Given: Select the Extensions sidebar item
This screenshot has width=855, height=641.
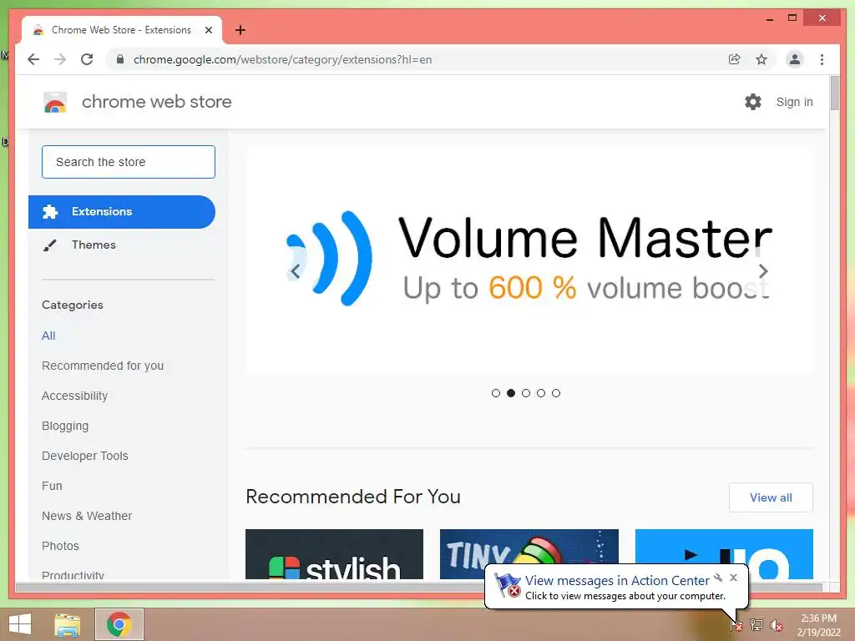Looking at the screenshot, I should coord(122,211).
